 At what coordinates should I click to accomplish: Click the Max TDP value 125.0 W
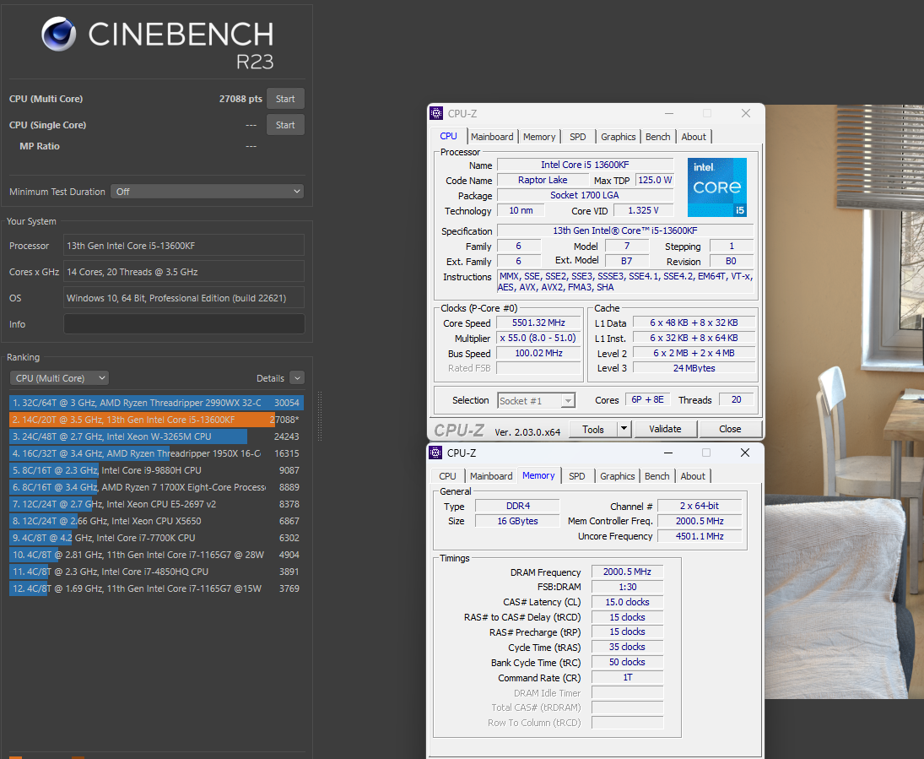(x=655, y=180)
